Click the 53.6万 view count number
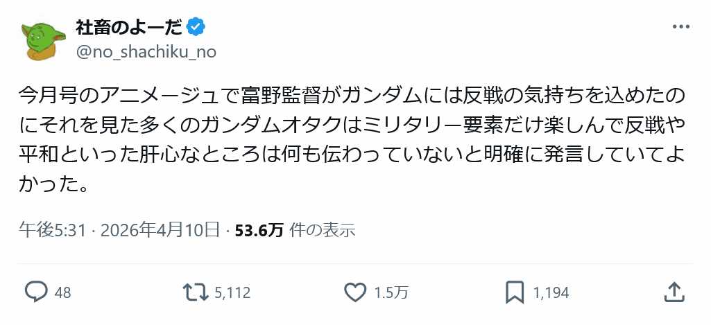The height and width of the screenshot is (325, 711). [259, 230]
